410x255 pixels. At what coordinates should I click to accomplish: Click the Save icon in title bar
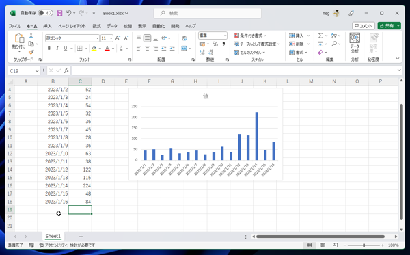click(59, 13)
